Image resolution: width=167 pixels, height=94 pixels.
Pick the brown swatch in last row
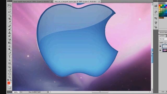(x=161, y=17)
